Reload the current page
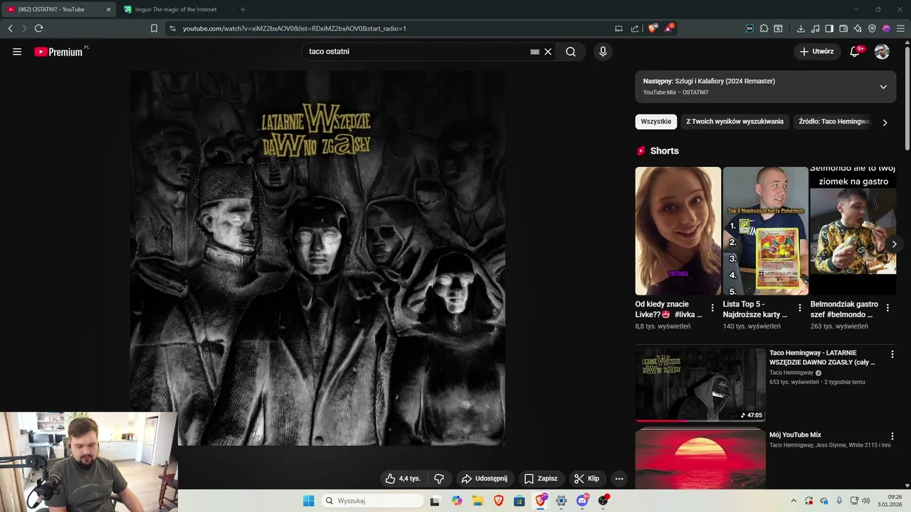 point(38,28)
